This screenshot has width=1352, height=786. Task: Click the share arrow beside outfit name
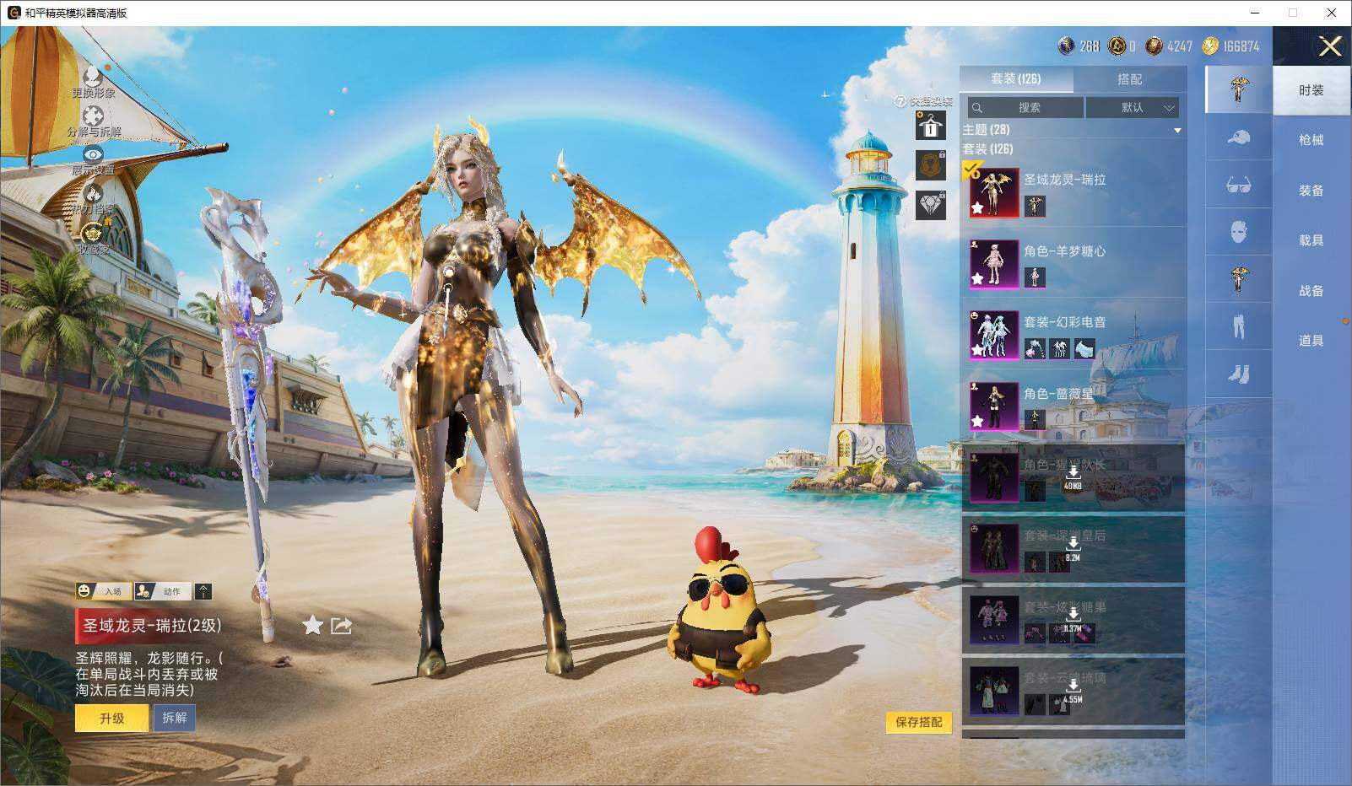(341, 625)
